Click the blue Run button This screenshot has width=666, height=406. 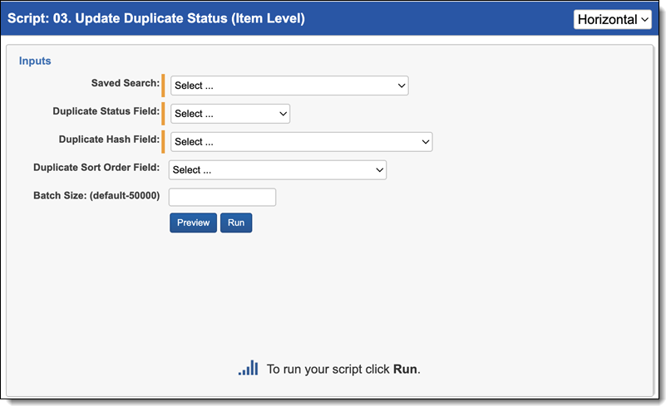(x=236, y=223)
